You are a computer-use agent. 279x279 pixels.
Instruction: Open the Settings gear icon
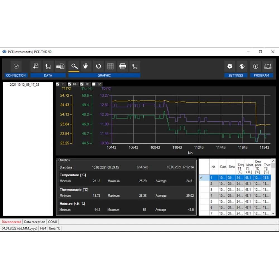click(x=229, y=66)
